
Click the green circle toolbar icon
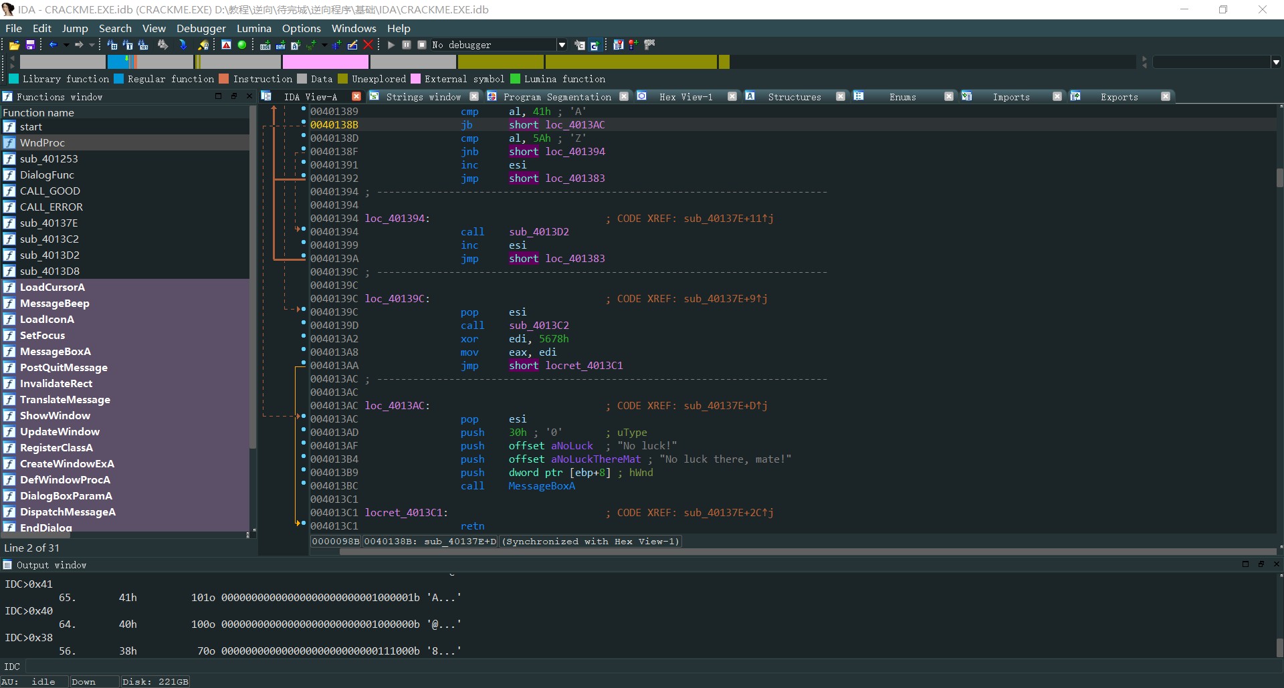[x=242, y=45]
